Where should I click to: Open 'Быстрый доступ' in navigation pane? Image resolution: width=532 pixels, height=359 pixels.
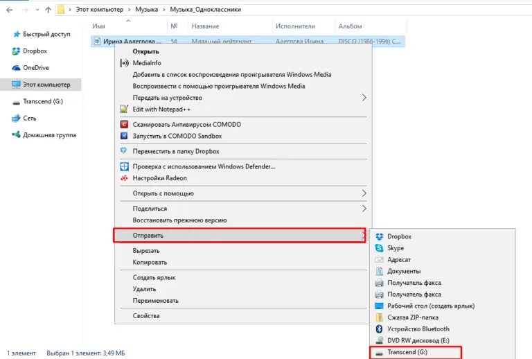pyautogui.click(x=42, y=34)
